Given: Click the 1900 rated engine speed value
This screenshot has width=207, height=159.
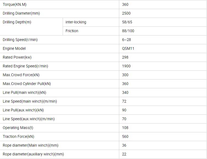Looking at the screenshot, I should pos(126,66).
